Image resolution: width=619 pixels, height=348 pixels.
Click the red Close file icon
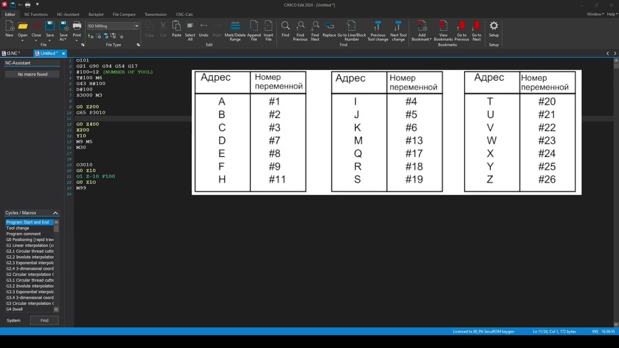click(x=36, y=26)
